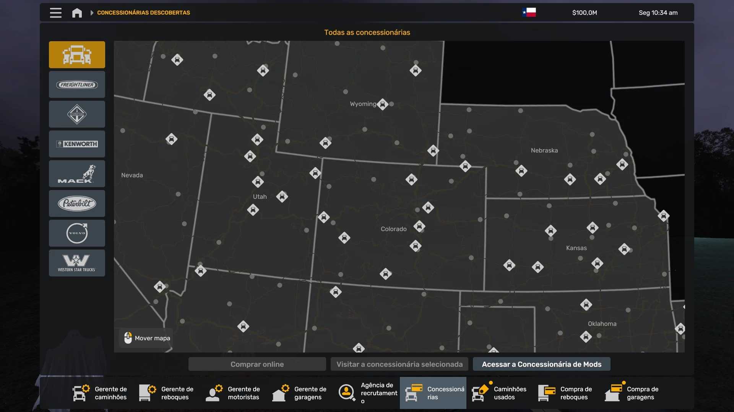Switch to Gerente de motoristas tab

click(233, 393)
